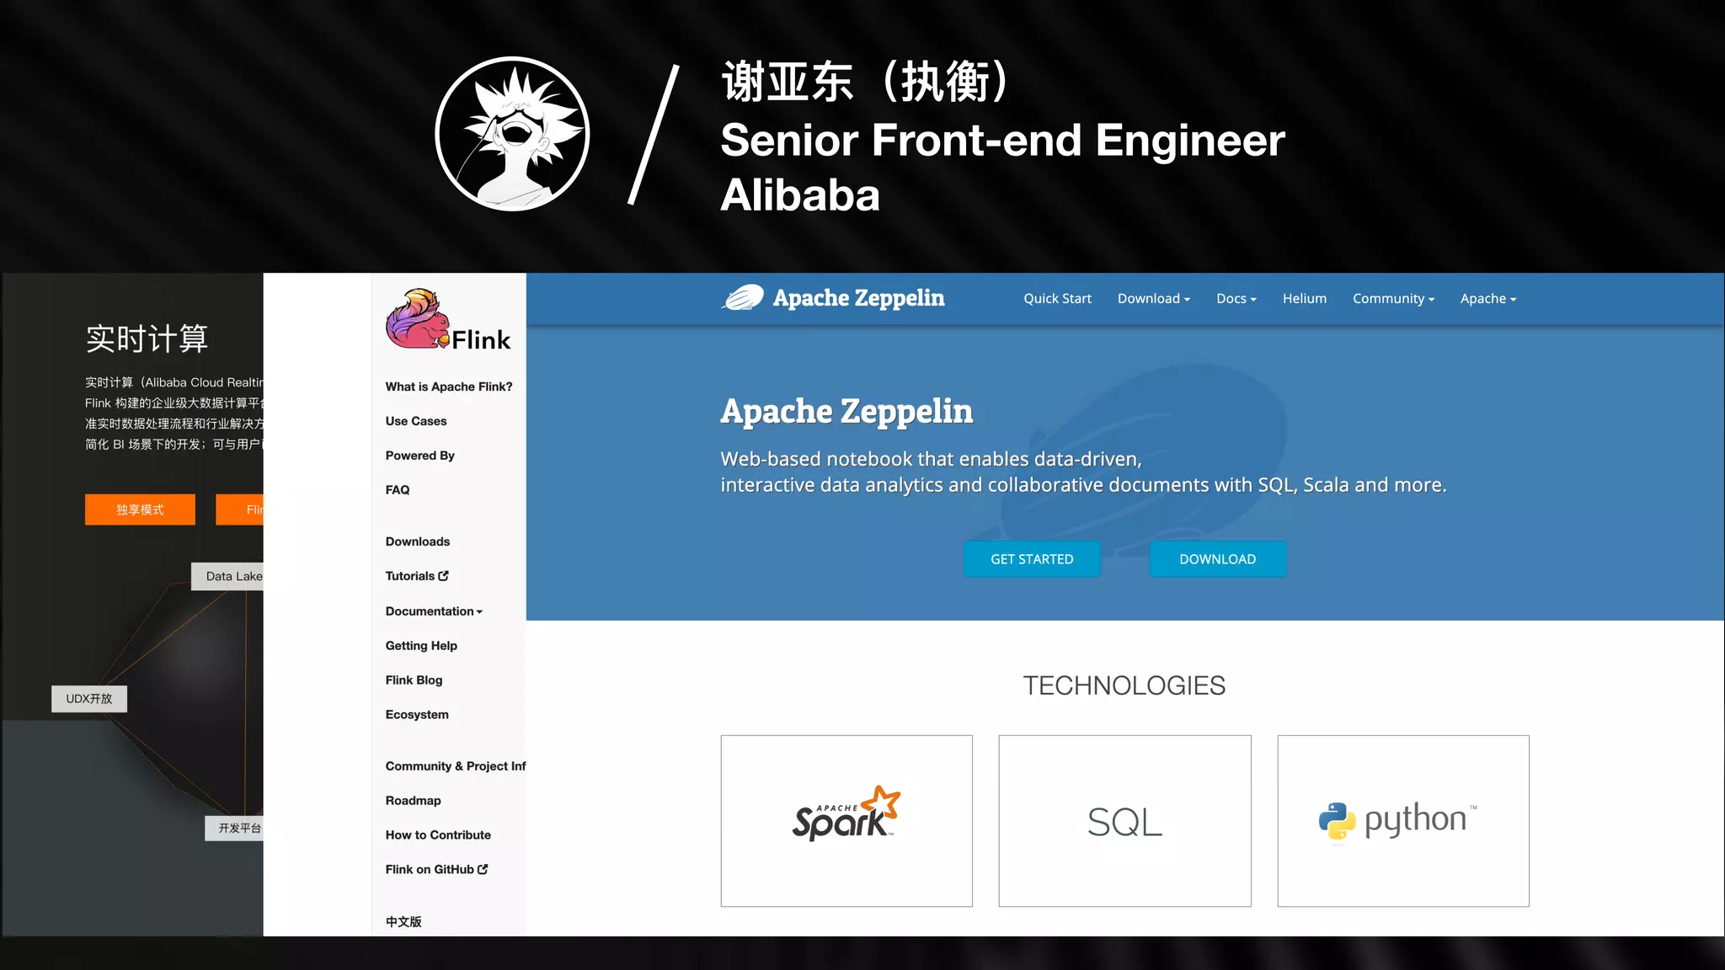The image size is (1725, 970).
Task: Expand the Apache dropdown in Zeppelin navbar
Action: tap(1488, 299)
